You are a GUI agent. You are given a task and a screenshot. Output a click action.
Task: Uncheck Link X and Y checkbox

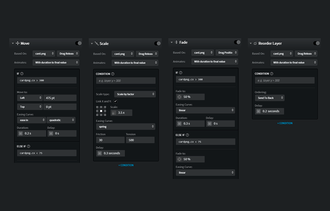[115, 101]
